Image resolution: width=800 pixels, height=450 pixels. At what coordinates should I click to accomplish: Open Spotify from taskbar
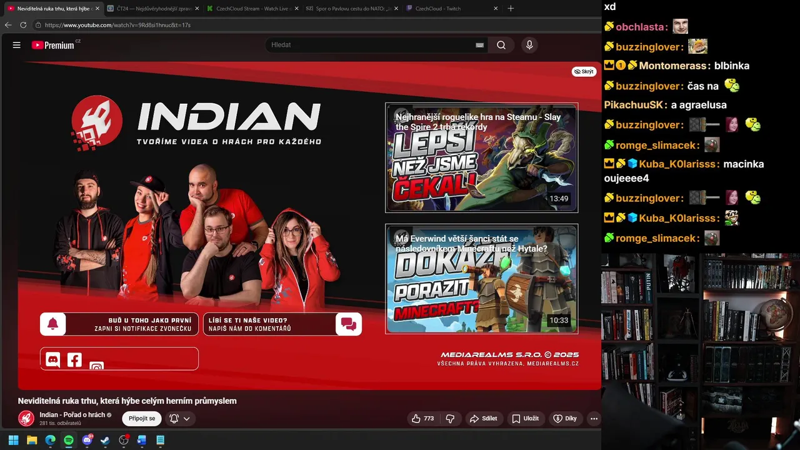69,440
